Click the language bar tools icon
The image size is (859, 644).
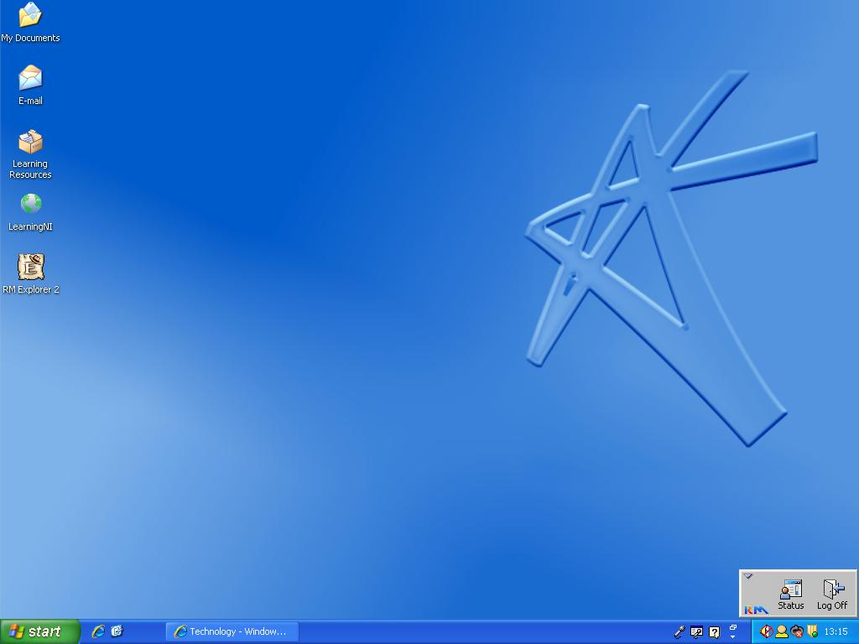696,632
